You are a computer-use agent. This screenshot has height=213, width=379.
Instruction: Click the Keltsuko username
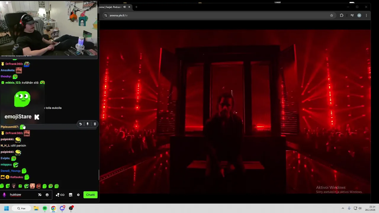(17, 177)
